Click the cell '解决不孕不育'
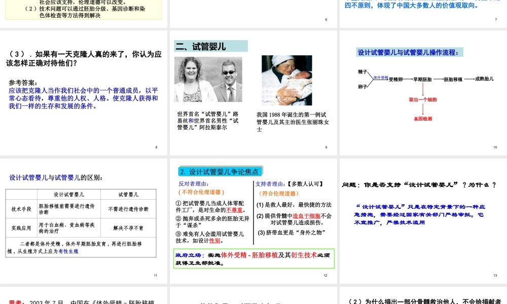The image size is (507, 304). pyautogui.click(x=128, y=228)
